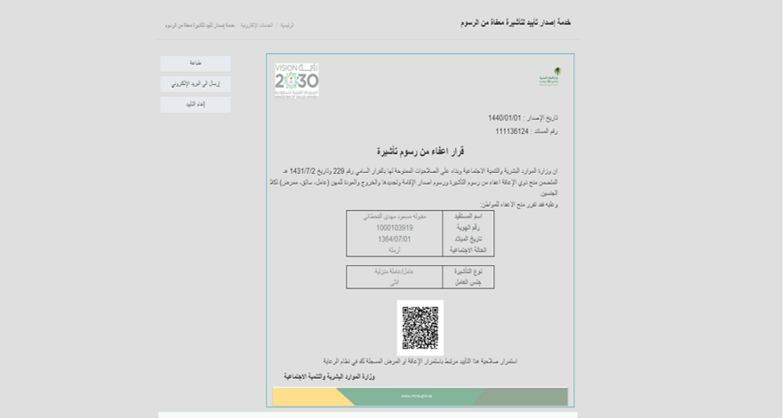Open the الرئيسية breadcrumb link
This screenshot has height=418, width=783.
click(287, 25)
